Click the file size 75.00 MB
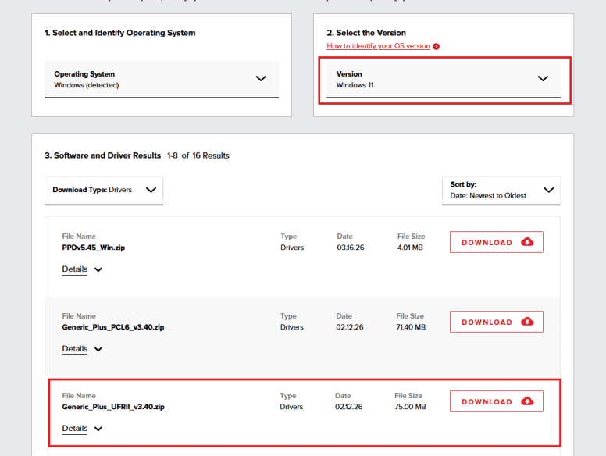The image size is (606, 456). 410,407
